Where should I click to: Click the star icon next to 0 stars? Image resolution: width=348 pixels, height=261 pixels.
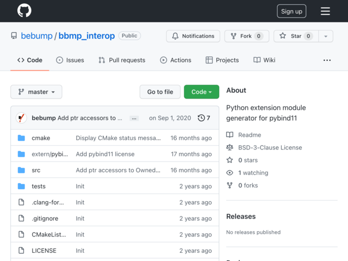(x=229, y=160)
